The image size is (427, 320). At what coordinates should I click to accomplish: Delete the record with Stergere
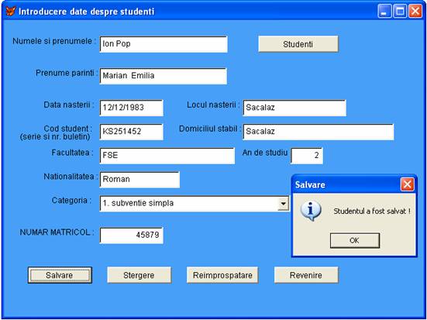tap(139, 275)
